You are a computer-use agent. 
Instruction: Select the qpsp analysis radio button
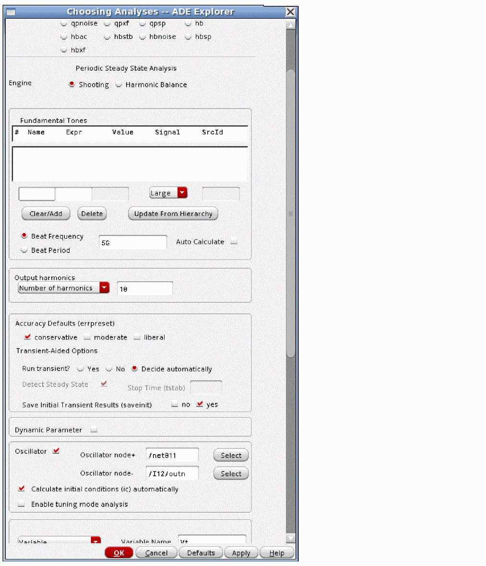pos(142,24)
